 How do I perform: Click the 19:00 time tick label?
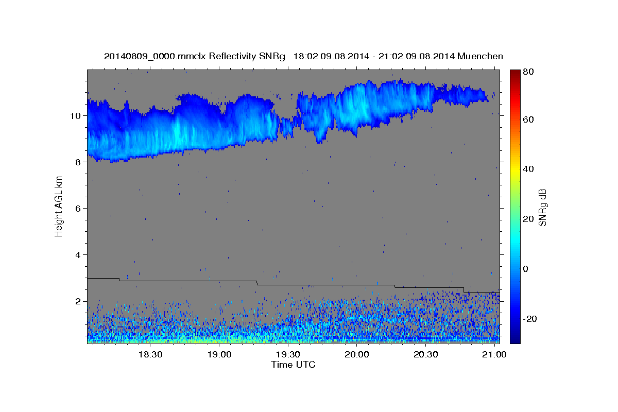click(219, 355)
